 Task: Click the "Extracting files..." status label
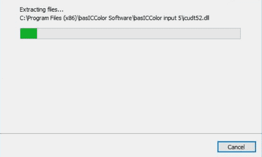pos(42,10)
